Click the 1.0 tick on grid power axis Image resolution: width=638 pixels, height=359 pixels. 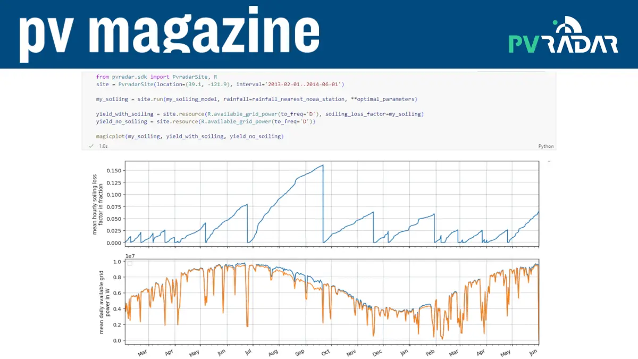pos(117,262)
